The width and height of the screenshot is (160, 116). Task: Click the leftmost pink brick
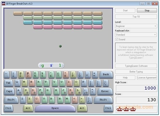coord(38,27)
